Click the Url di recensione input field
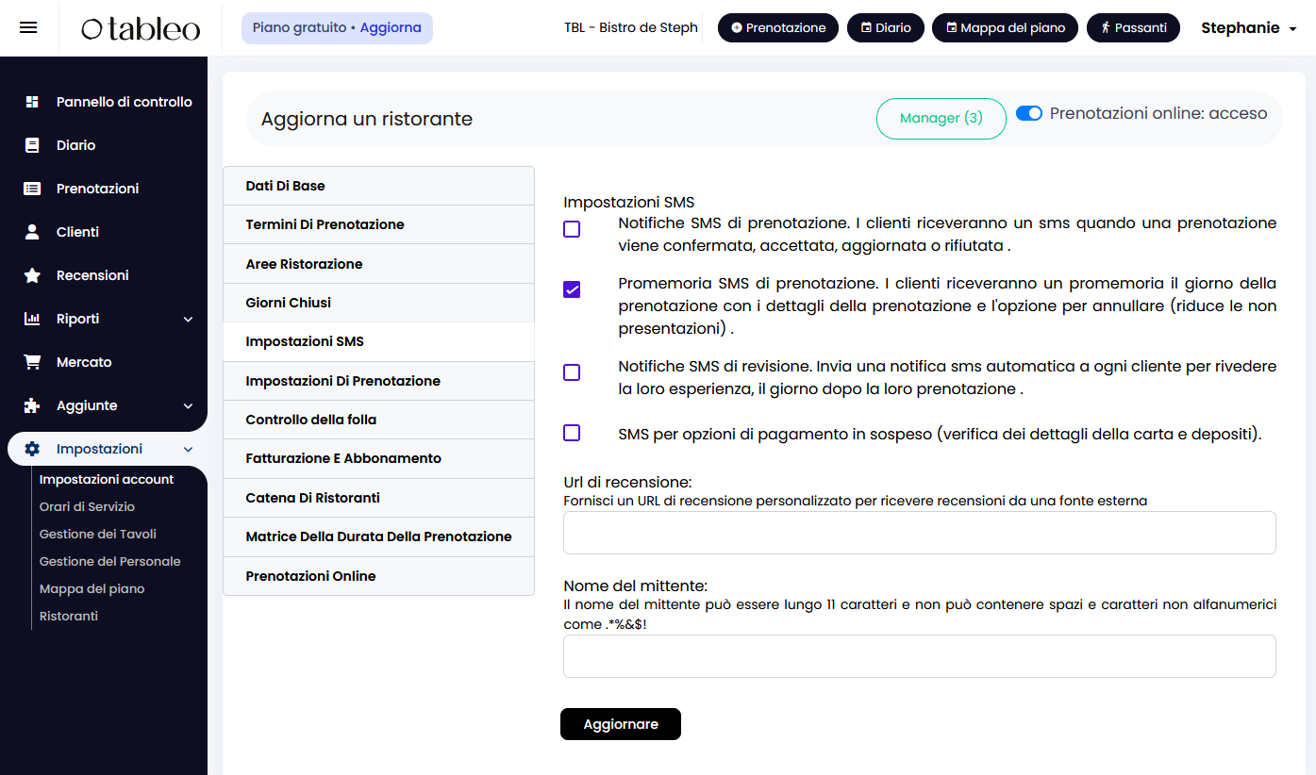The height and width of the screenshot is (775, 1316). click(920, 533)
